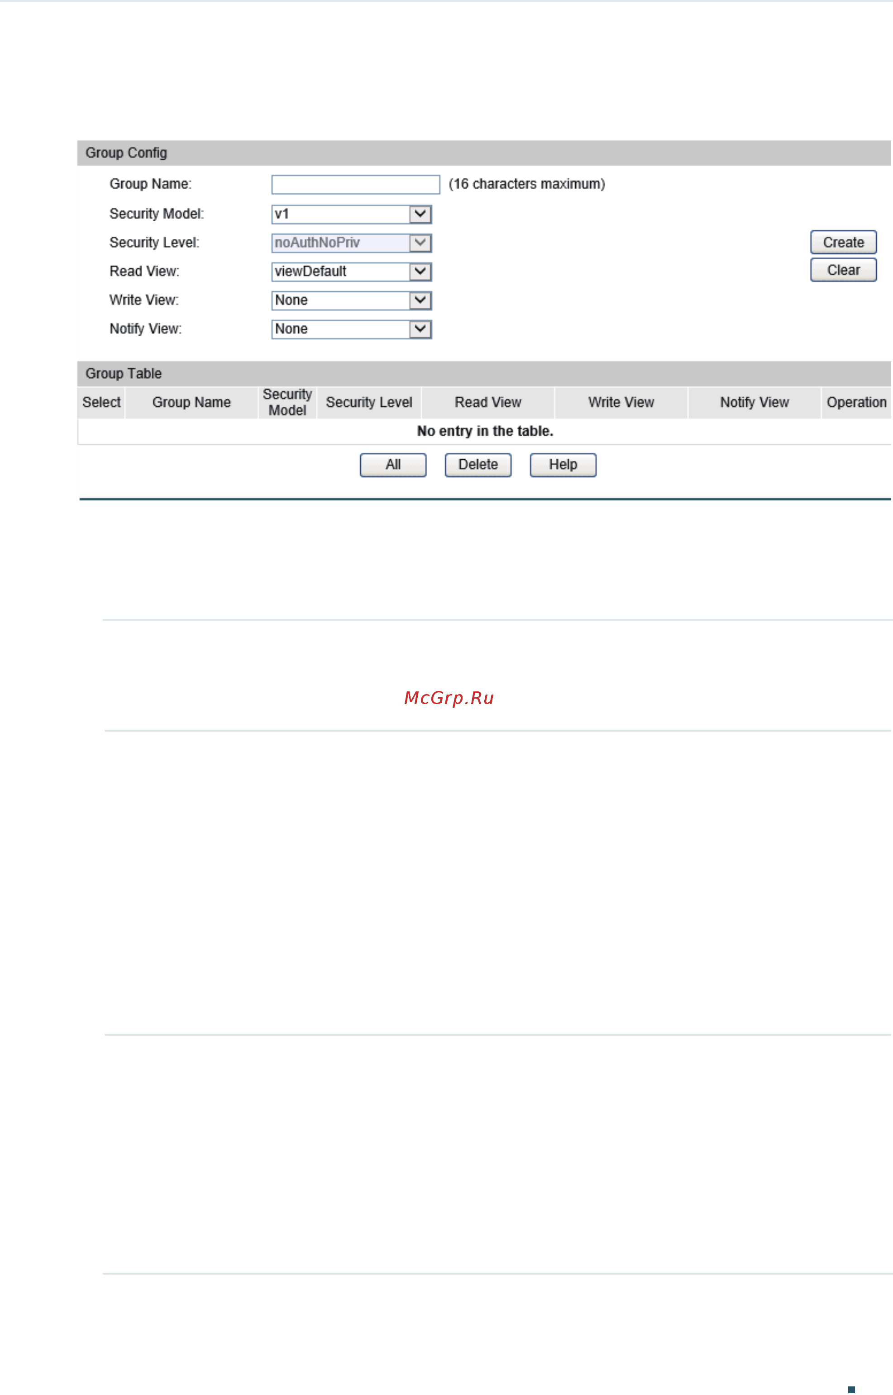Expand the Notify View dropdown
This screenshot has height=1395, width=893.
pos(351,329)
